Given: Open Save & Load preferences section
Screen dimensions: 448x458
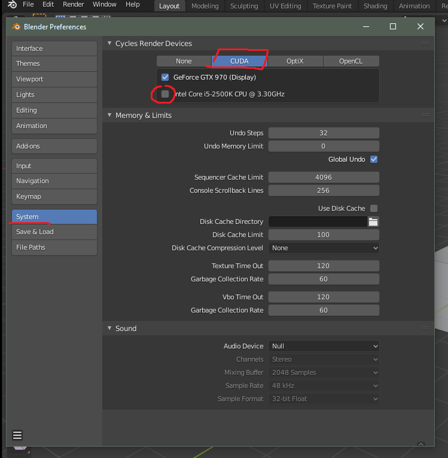Looking at the screenshot, I should (x=54, y=232).
